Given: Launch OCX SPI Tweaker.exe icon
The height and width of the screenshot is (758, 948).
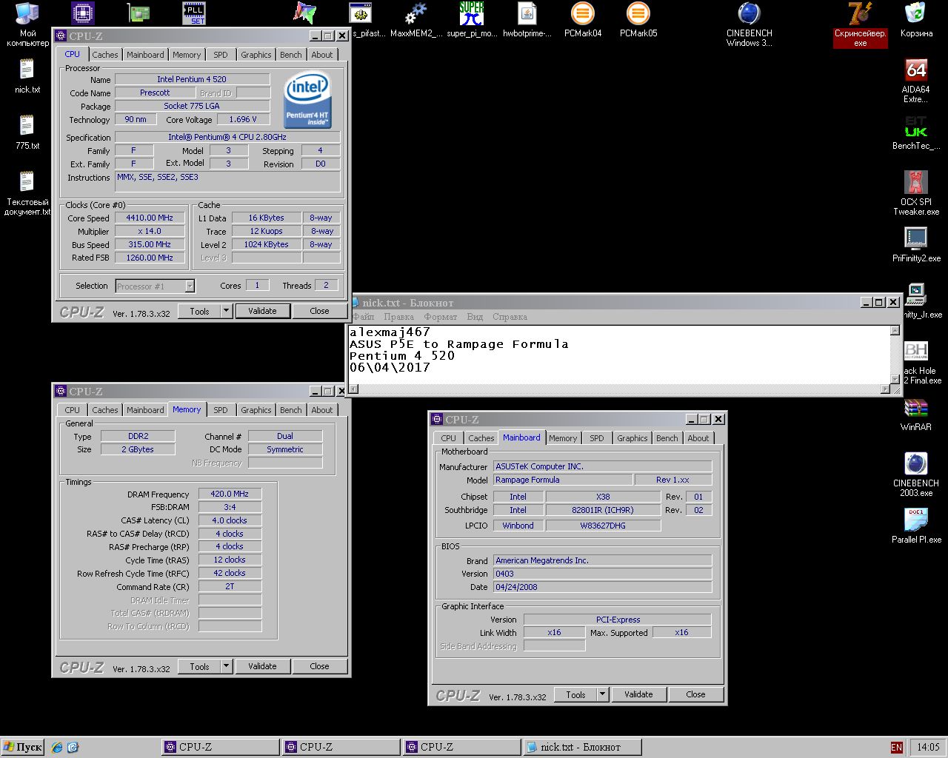Looking at the screenshot, I should (x=916, y=192).
